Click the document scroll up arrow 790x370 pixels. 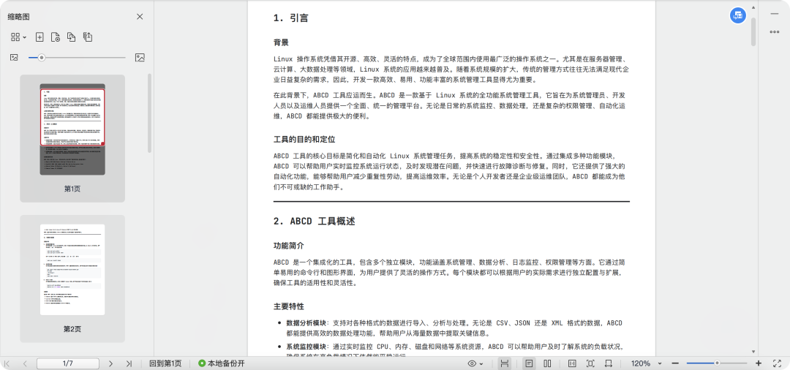[x=753, y=7]
